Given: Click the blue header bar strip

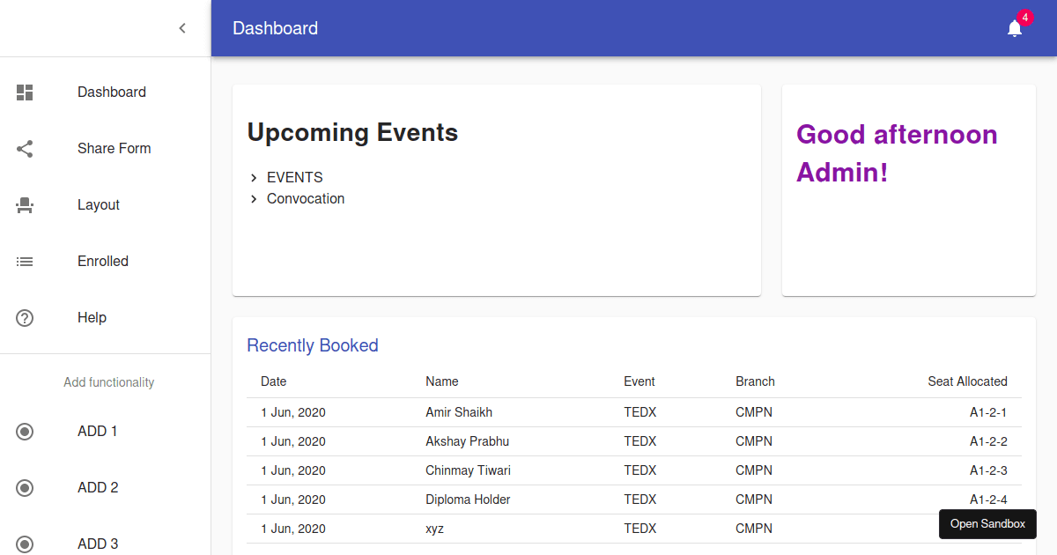Looking at the screenshot, I should [617, 27].
